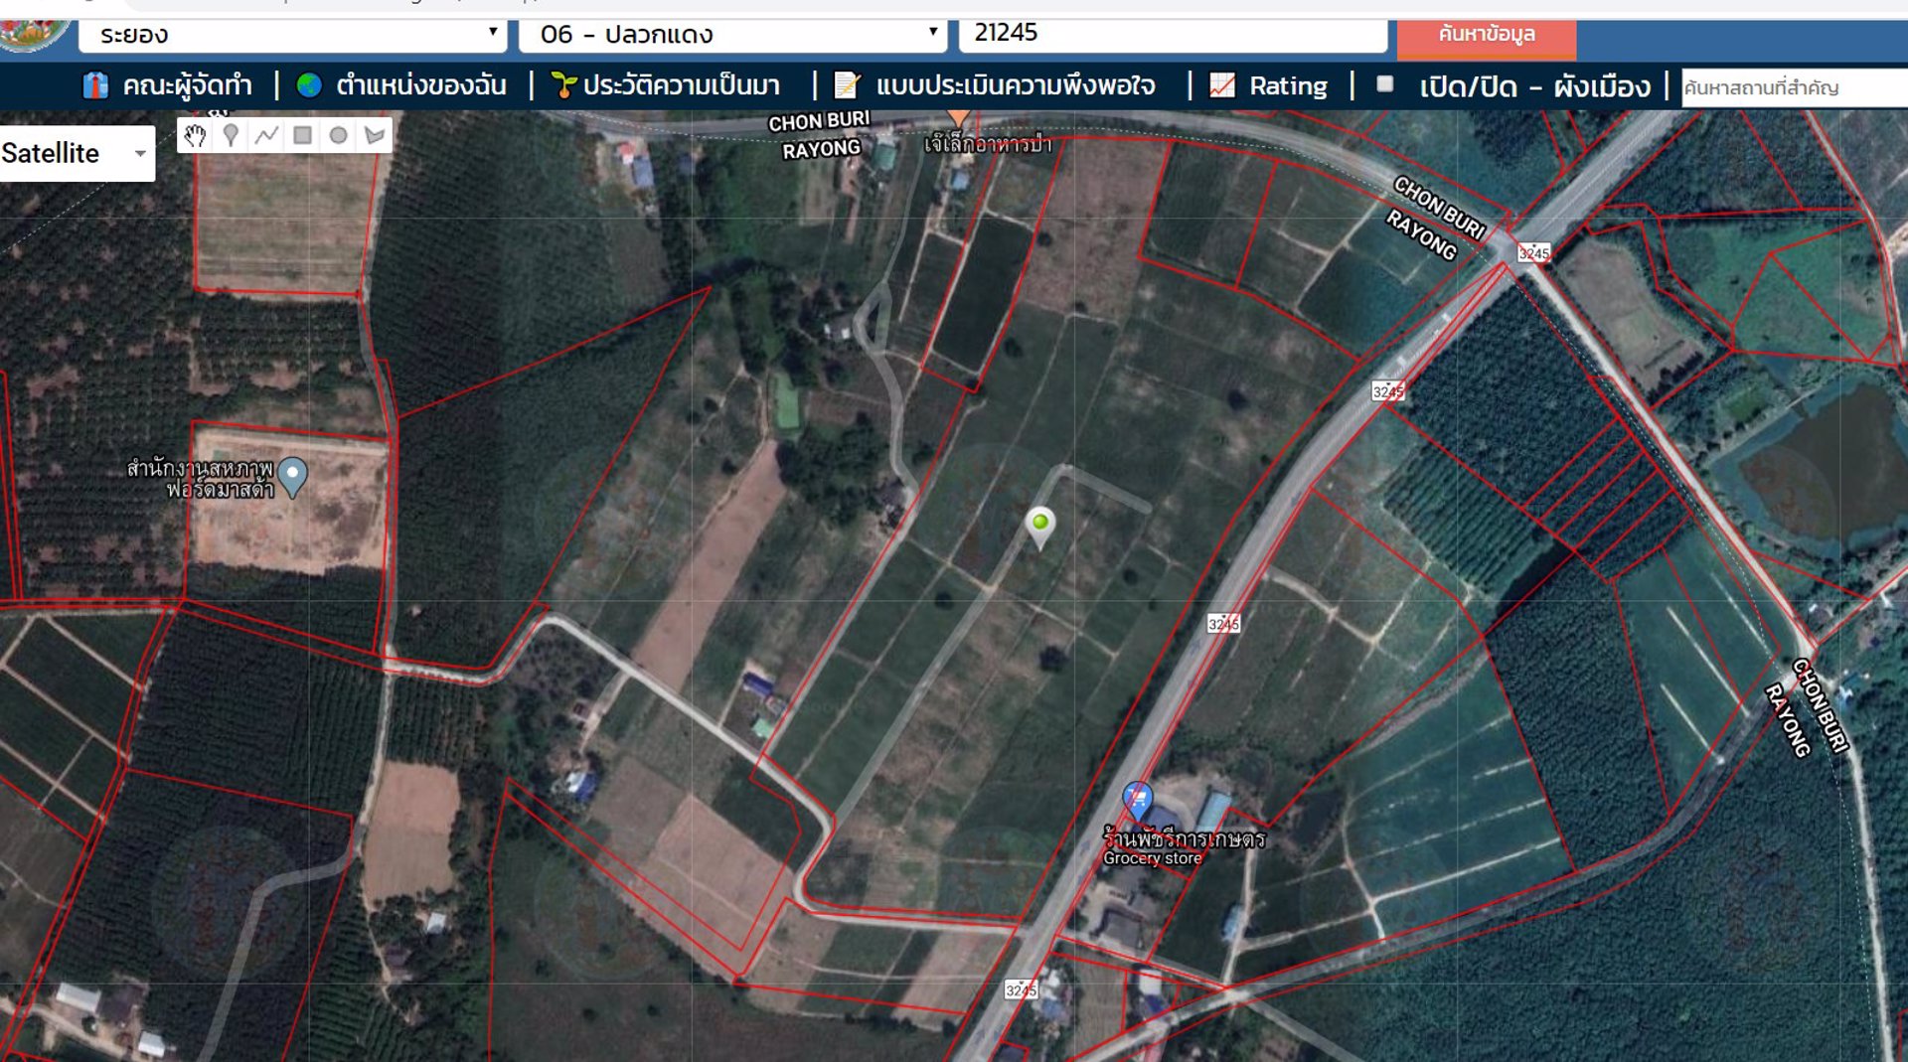Select the add marker drawing tool

pyautogui.click(x=231, y=136)
